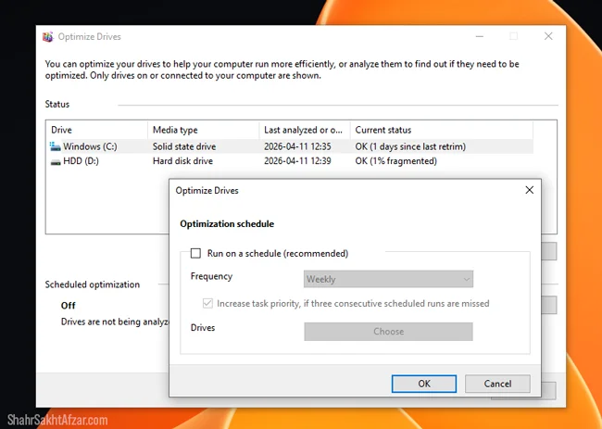Enable Run on a schedule checkbox
This screenshot has width=602, height=429.
[195, 253]
